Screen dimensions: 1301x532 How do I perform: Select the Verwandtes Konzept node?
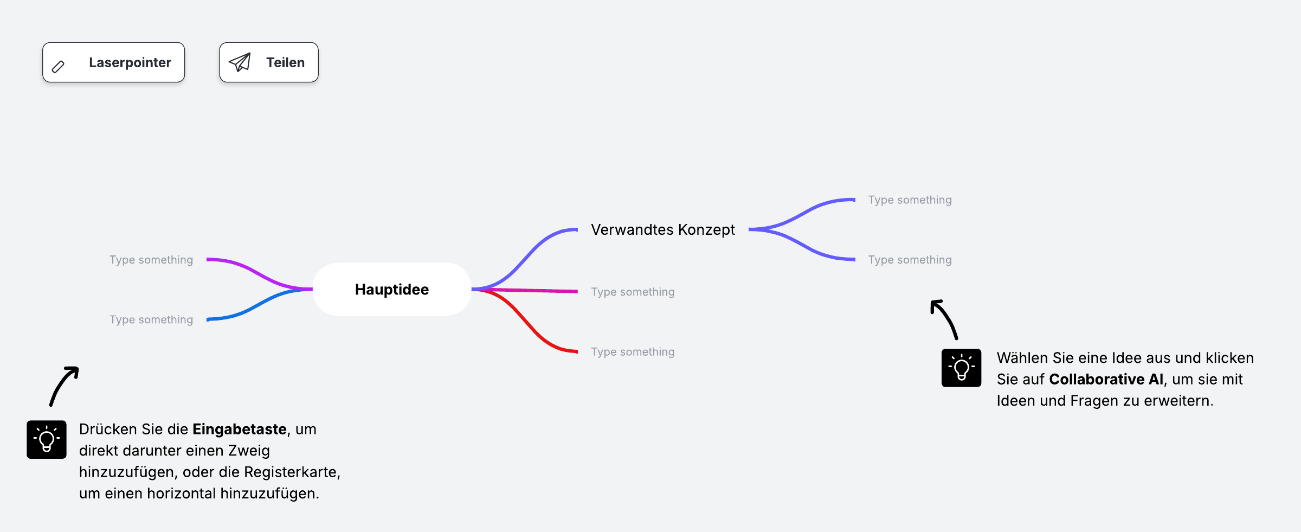(x=663, y=229)
